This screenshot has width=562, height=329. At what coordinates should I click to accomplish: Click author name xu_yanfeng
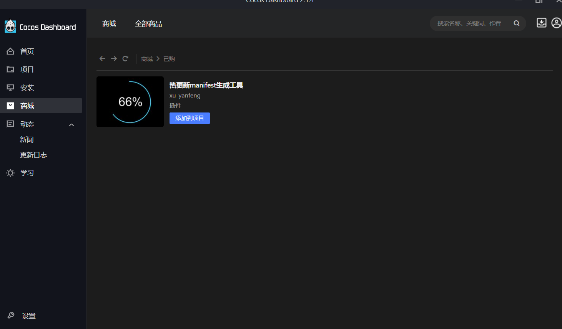coord(185,96)
